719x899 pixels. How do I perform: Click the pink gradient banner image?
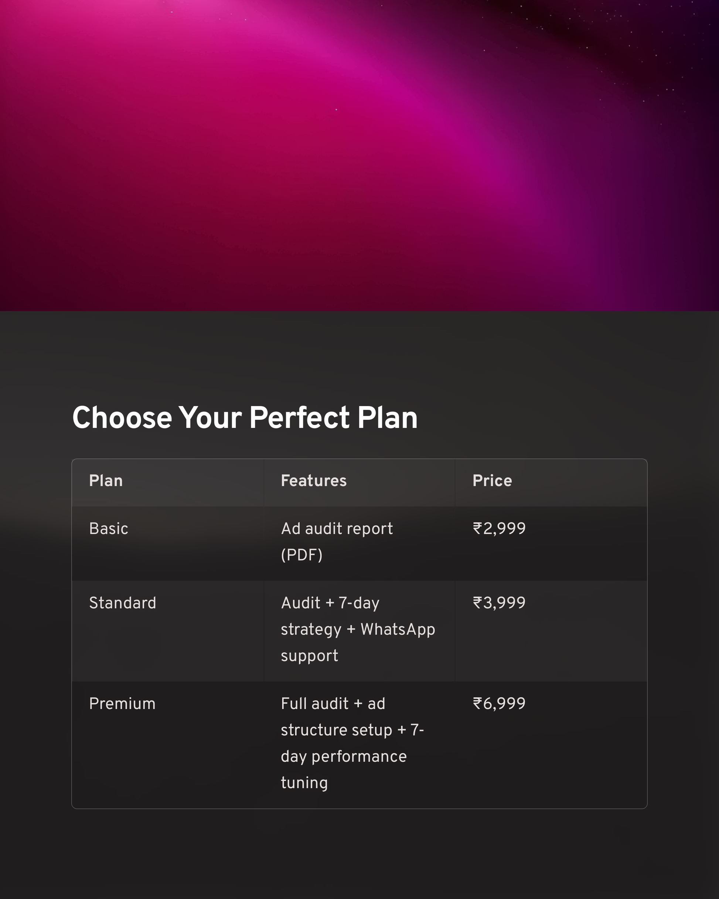pyautogui.click(x=359, y=155)
